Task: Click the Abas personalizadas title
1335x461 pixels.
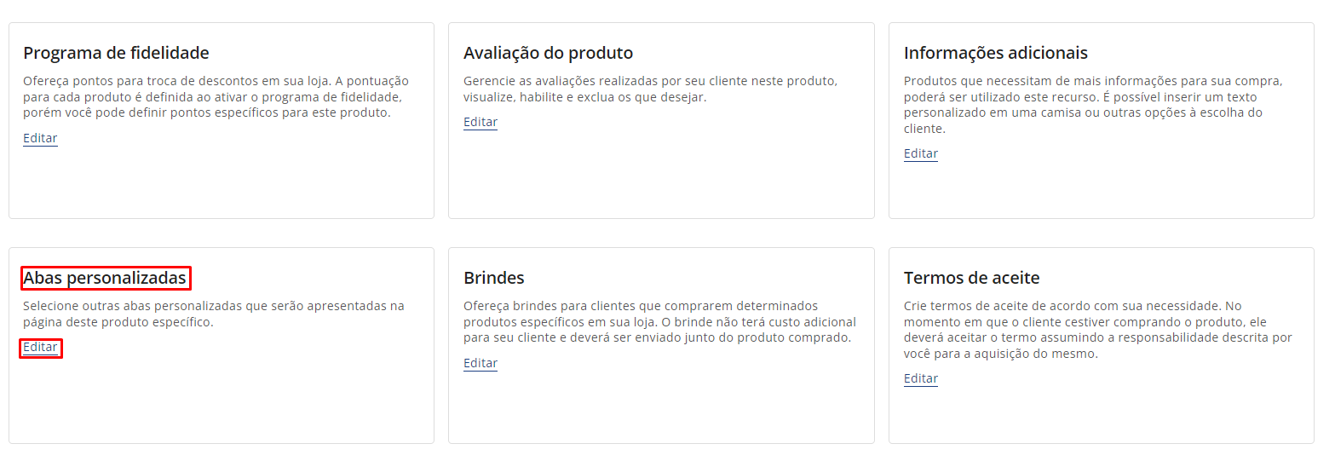Action: 105,278
